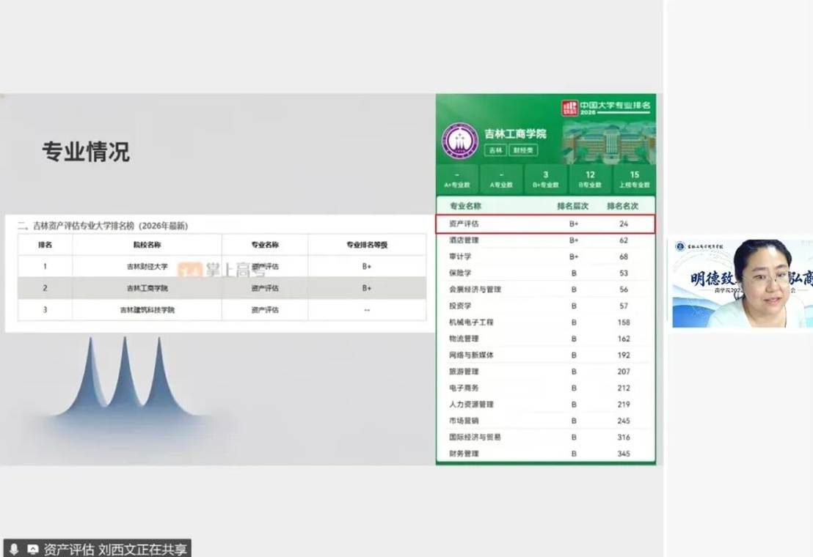
Task: Select the 国际经济与贸易 row
Action: click(x=545, y=438)
